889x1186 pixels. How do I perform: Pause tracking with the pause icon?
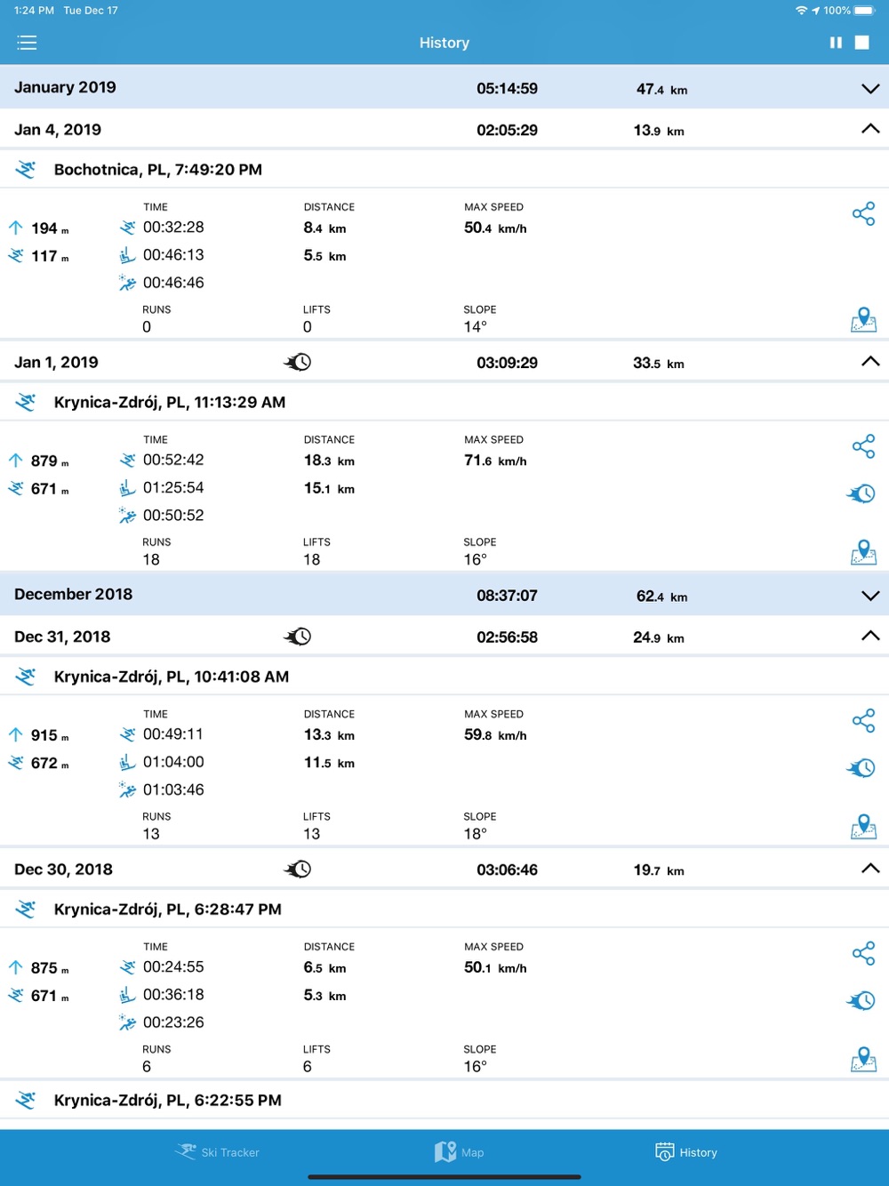tap(836, 43)
